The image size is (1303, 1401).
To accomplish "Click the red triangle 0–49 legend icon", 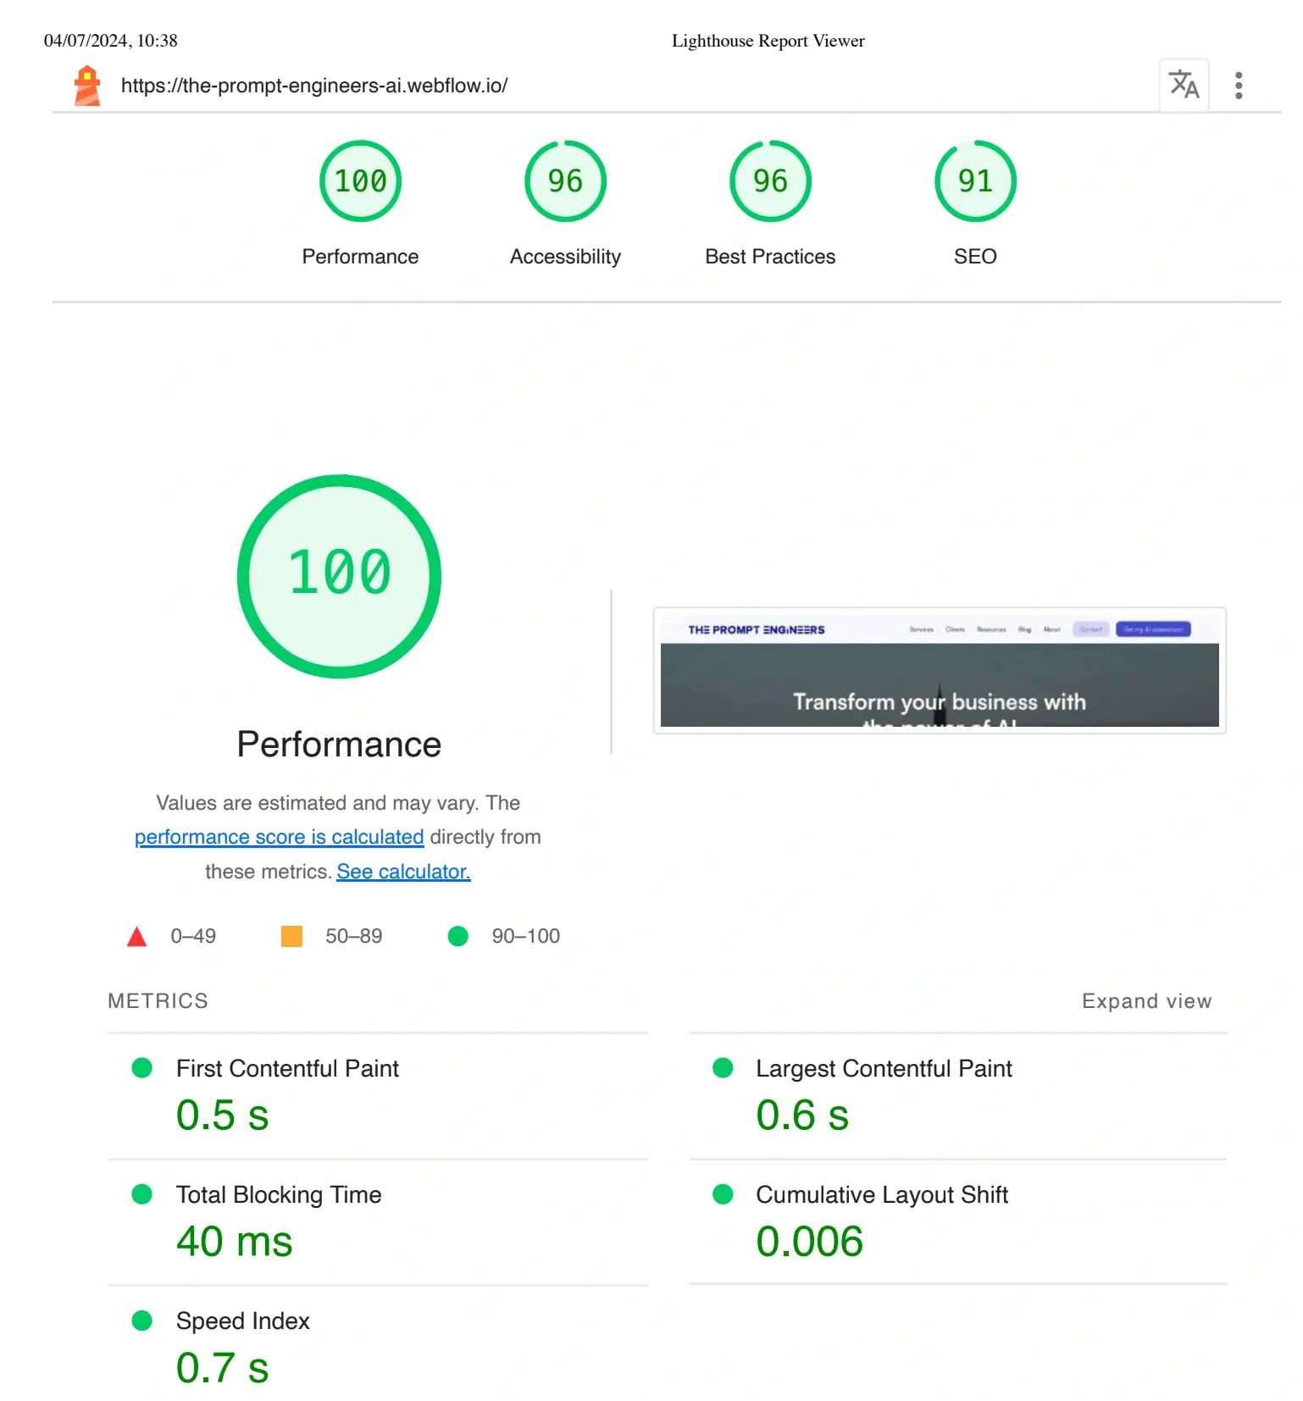I will pyautogui.click(x=136, y=936).
